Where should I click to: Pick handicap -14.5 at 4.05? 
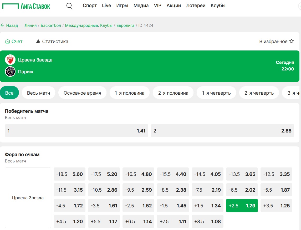(x=207, y=174)
